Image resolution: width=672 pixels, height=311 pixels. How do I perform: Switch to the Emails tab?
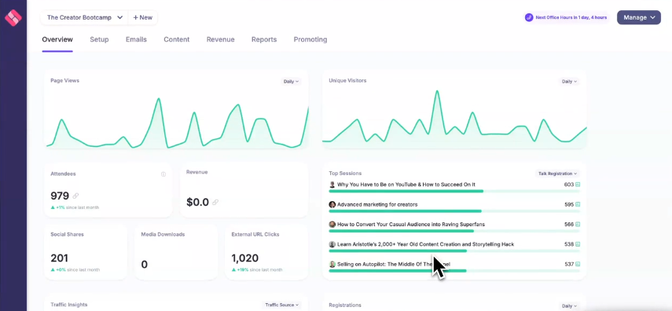click(136, 39)
